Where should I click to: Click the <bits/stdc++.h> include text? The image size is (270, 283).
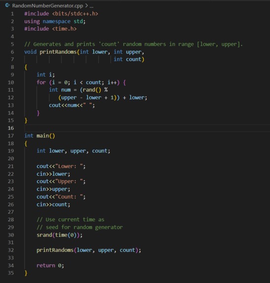(75, 14)
